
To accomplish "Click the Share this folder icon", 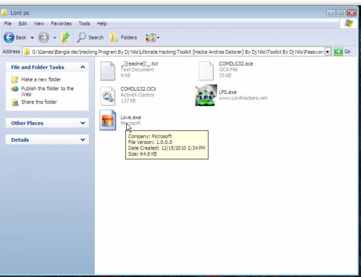I will coord(15,103).
